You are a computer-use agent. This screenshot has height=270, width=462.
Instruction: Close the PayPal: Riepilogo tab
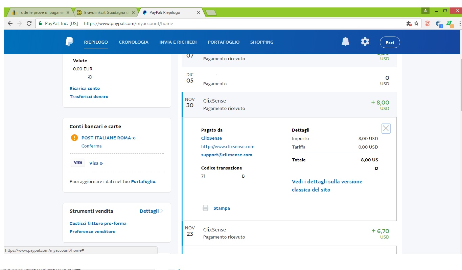click(x=199, y=13)
